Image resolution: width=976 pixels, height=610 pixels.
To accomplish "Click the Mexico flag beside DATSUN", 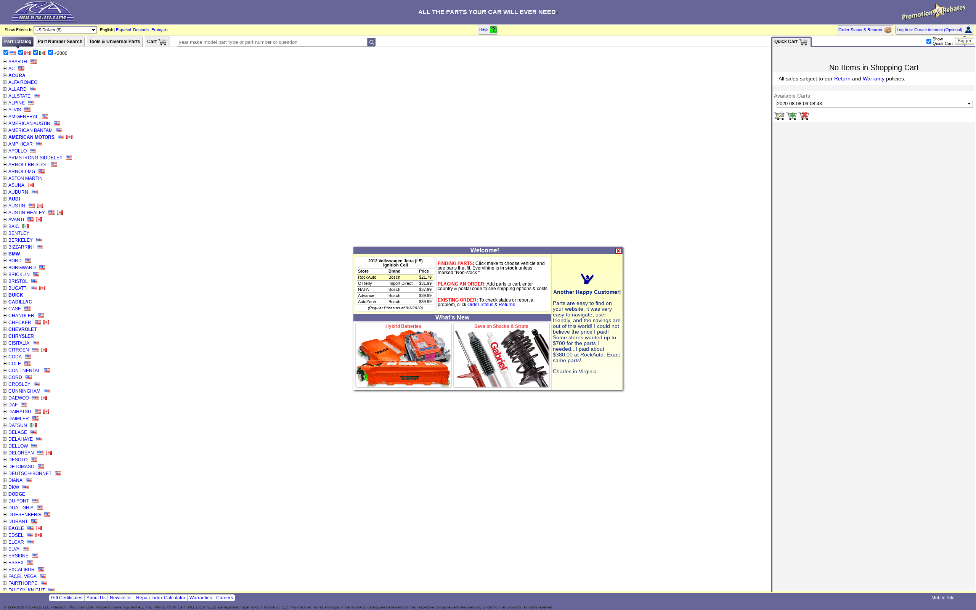I will point(34,425).
